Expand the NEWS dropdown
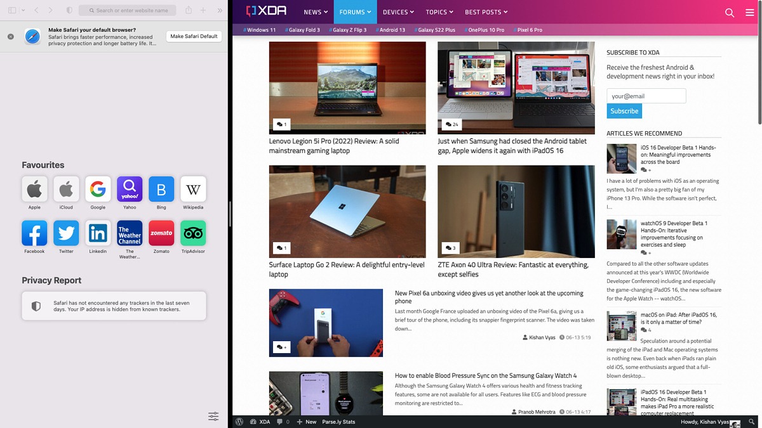The image size is (762, 428). click(x=315, y=12)
